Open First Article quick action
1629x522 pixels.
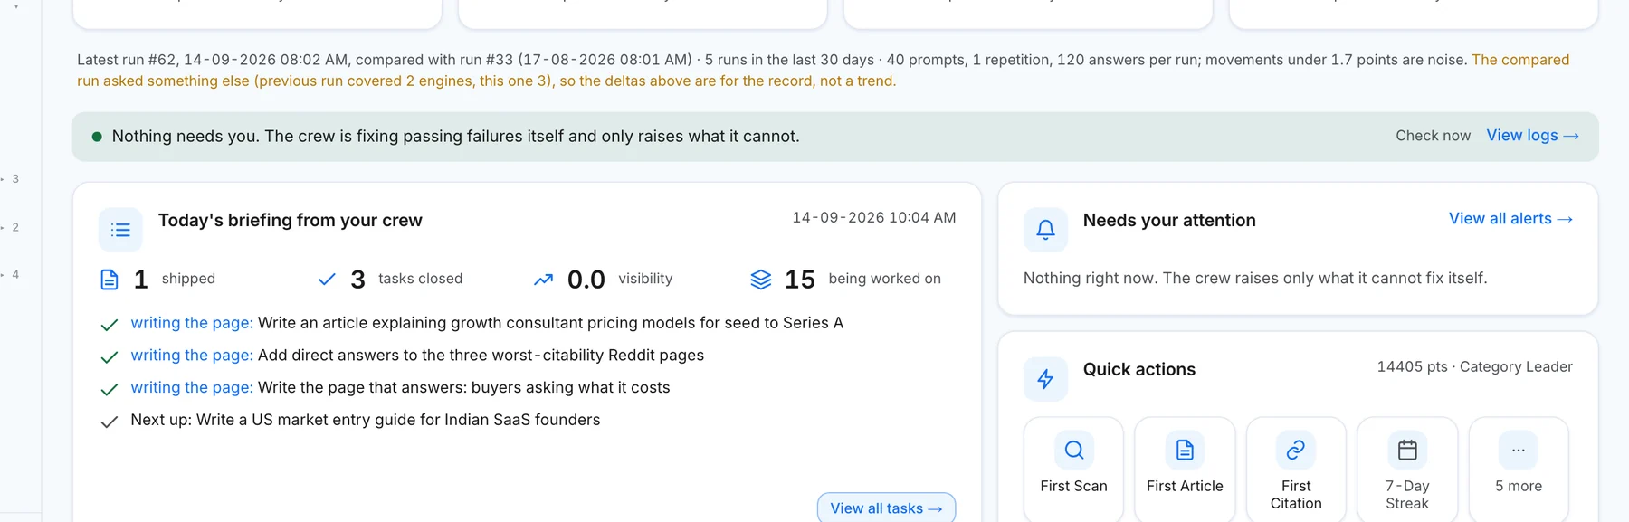pos(1185,470)
